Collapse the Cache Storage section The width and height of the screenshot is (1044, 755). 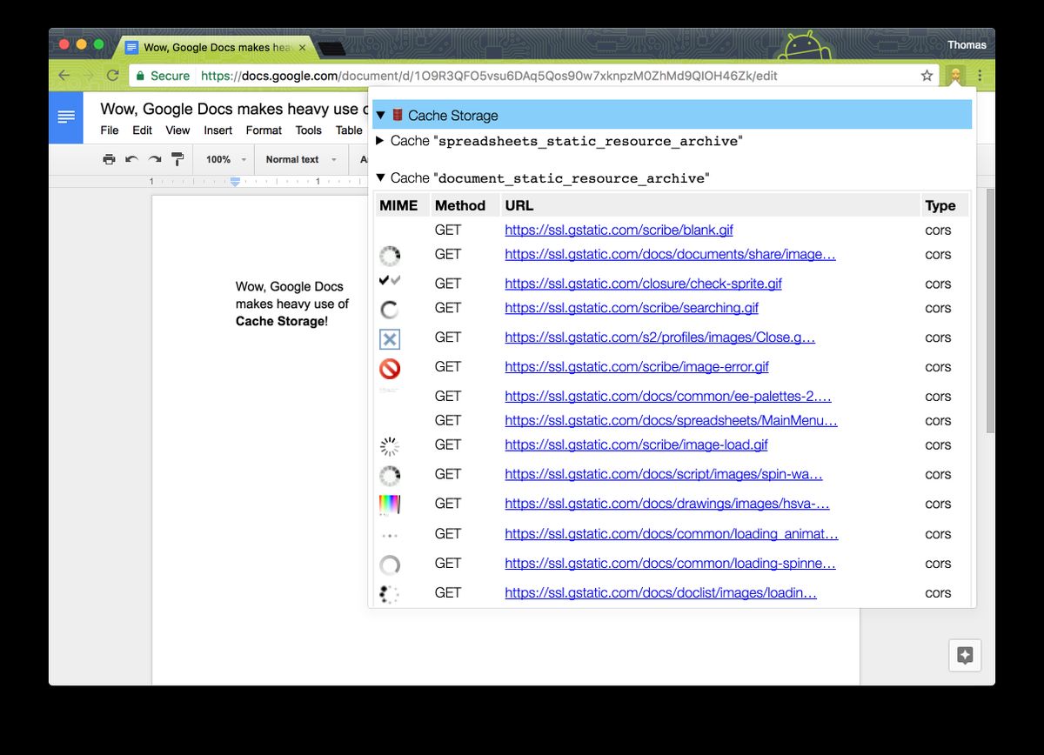pyautogui.click(x=380, y=115)
